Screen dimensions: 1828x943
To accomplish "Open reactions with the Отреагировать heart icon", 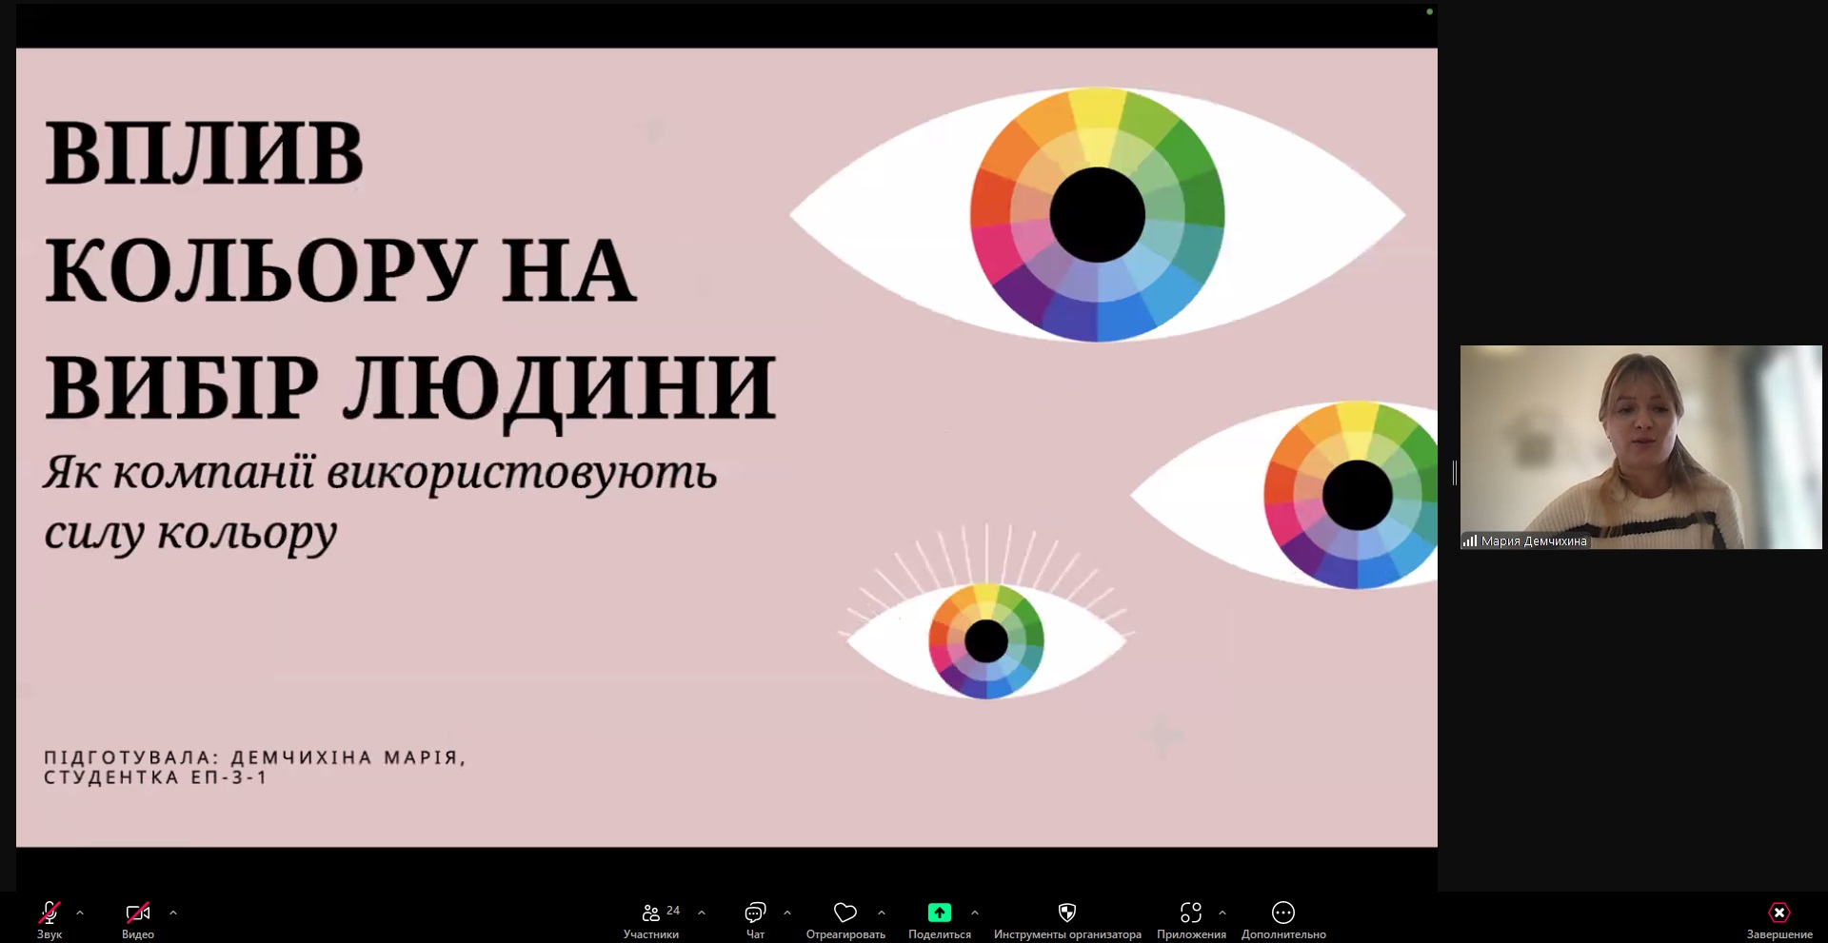I will (x=845, y=914).
